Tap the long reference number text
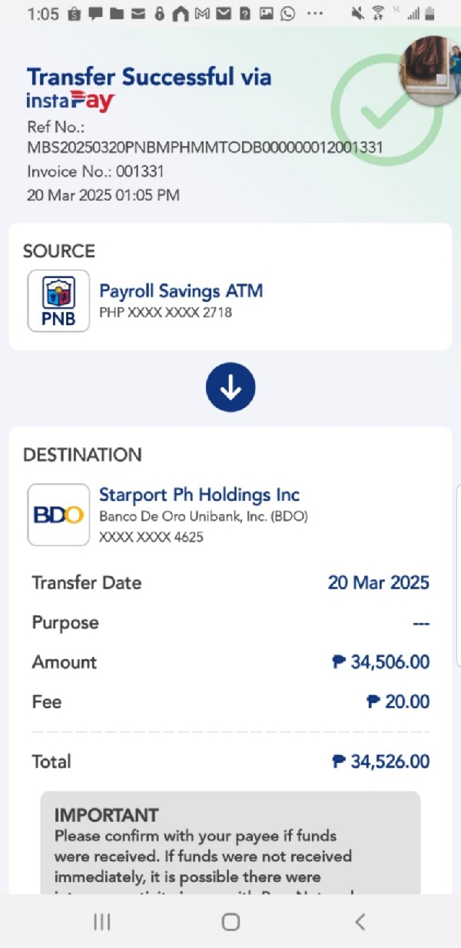461x948 pixels. pos(204,147)
